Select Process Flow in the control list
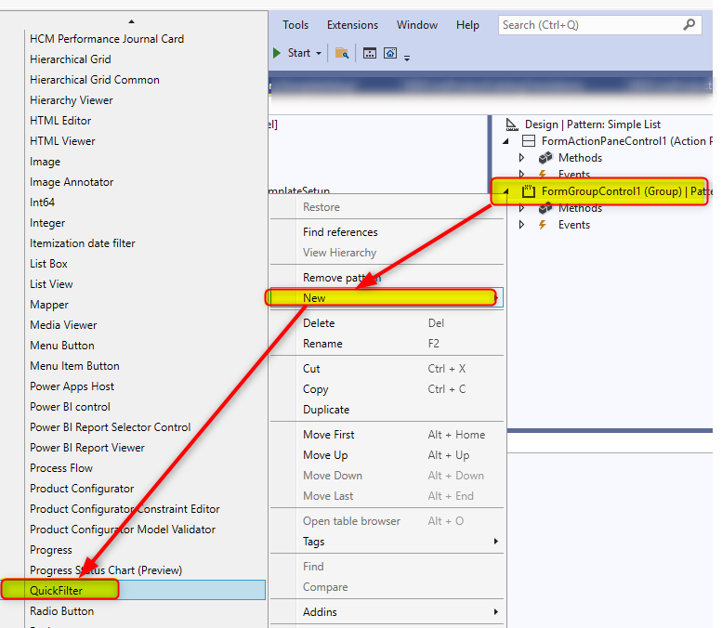 point(61,468)
